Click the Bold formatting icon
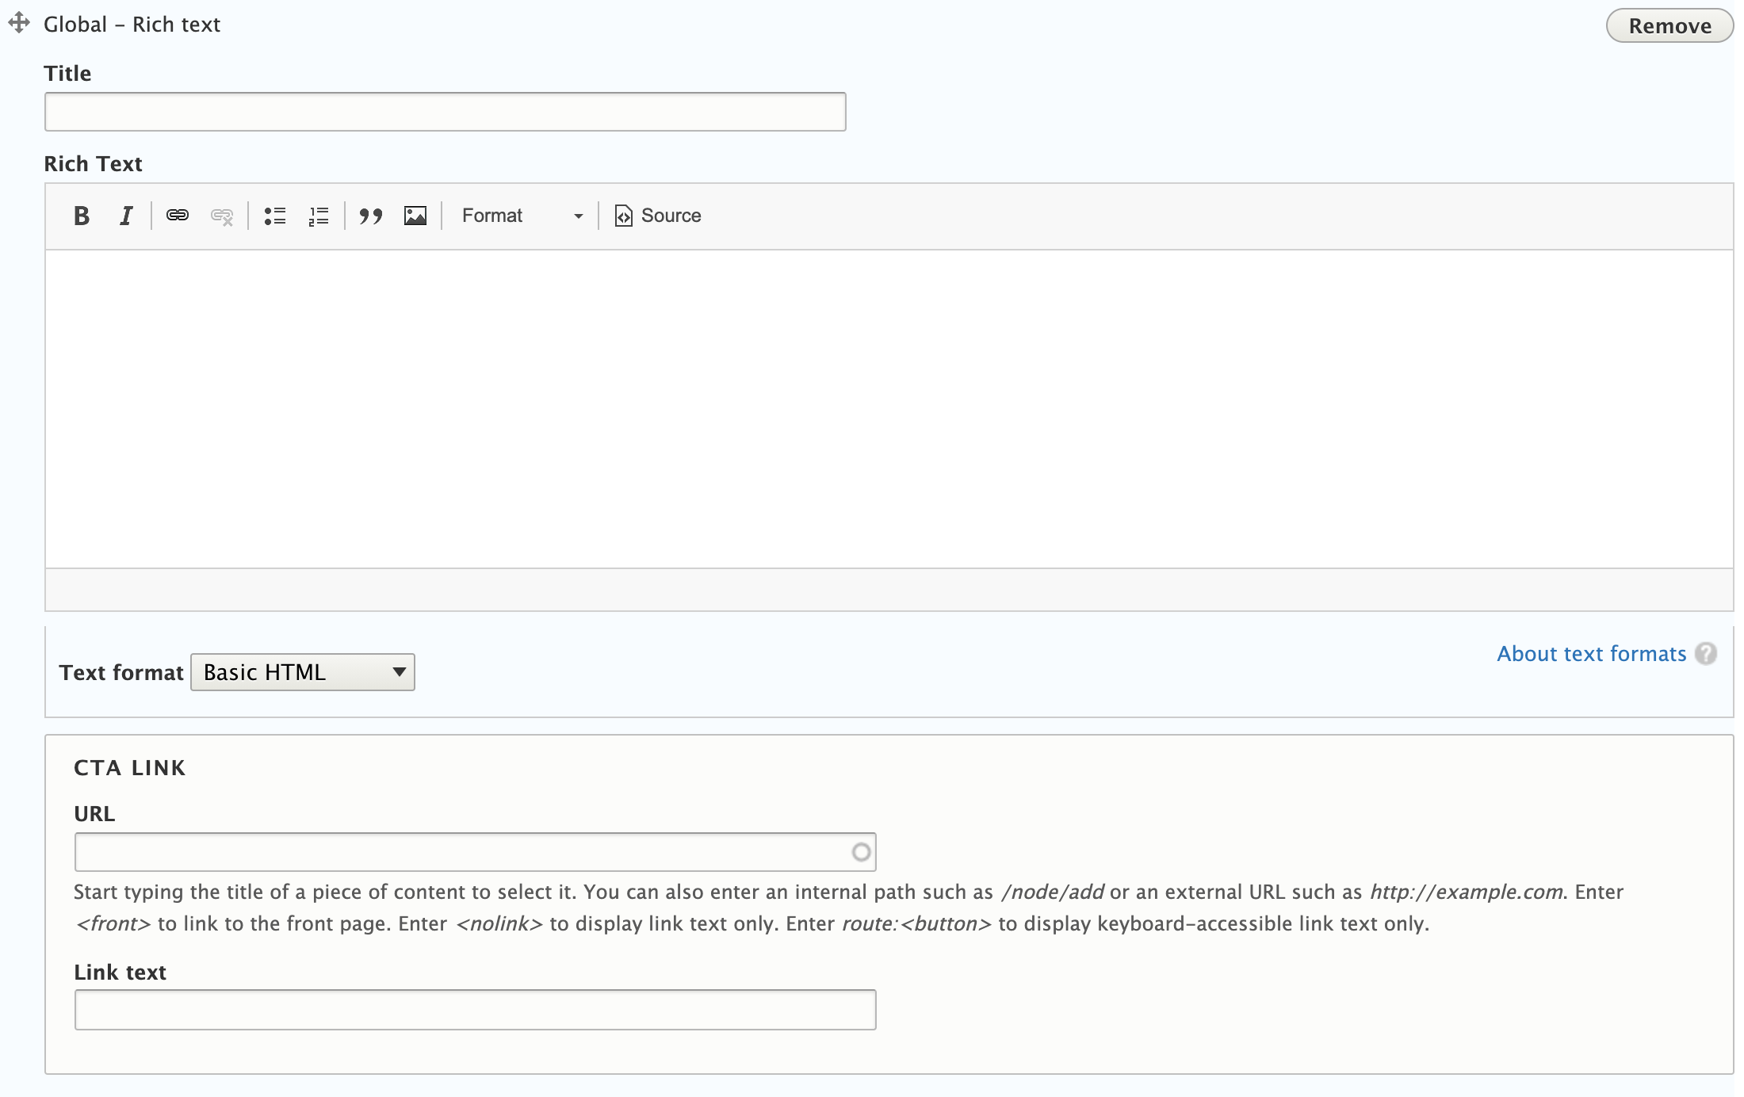This screenshot has height=1097, width=1744. (79, 215)
